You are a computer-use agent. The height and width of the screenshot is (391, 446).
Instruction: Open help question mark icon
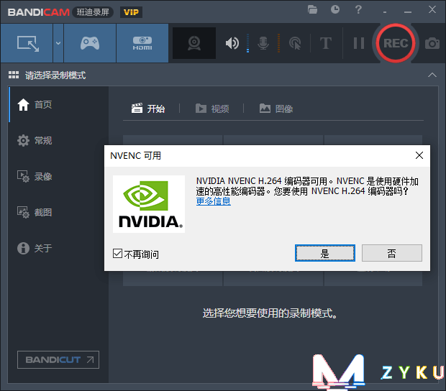[x=358, y=9]
